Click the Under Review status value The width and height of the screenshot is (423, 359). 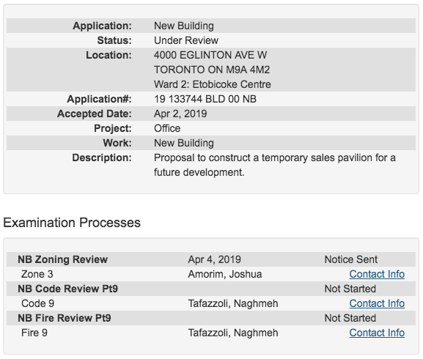pyautogui.click(x=186, y=40)
